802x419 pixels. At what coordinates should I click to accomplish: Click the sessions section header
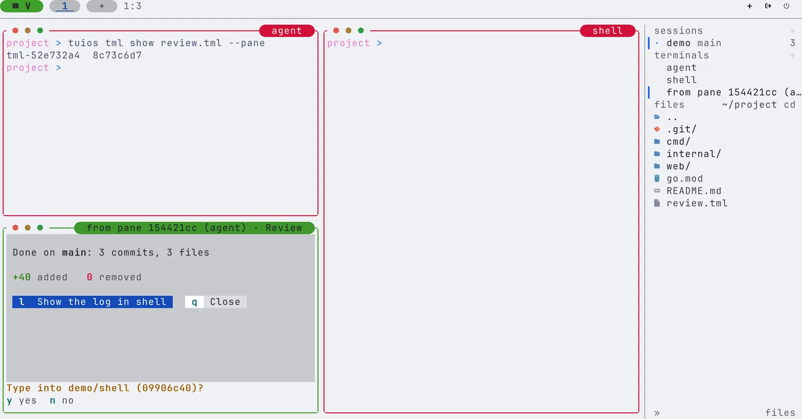[x=678, y=31]
